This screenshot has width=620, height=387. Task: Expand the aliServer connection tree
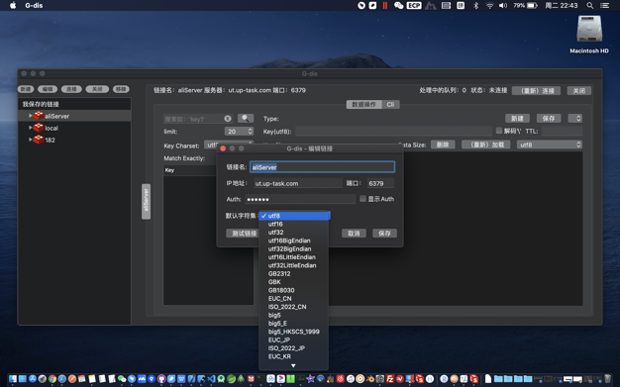click(30, 116)
